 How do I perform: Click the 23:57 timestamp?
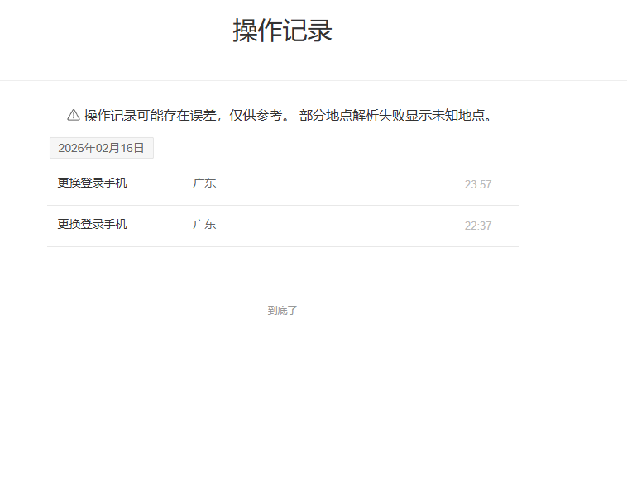click(x=478, y=184)
